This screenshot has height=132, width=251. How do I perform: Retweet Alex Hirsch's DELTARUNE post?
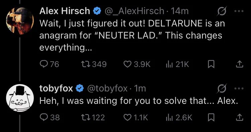[94, 64]
